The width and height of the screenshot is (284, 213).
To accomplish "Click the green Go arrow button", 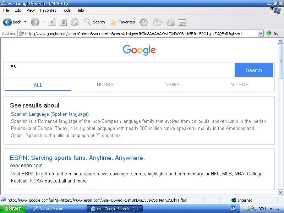I will coord(269,33).
